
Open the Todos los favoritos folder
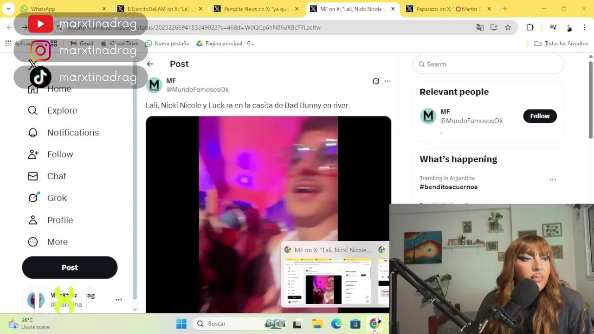pos(561,43)
